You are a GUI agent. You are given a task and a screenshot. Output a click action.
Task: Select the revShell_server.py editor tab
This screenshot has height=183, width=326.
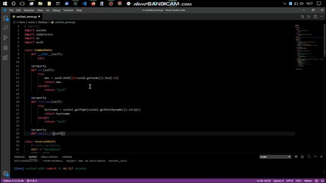click(26, 17)
